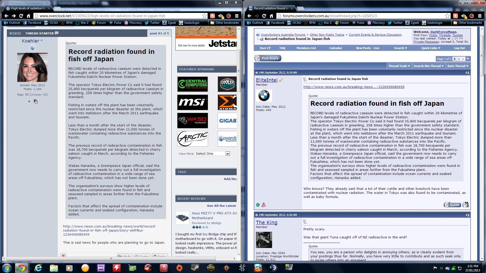
Task: Star the overclockers.com.au page as bookmark
Action: 447,16
